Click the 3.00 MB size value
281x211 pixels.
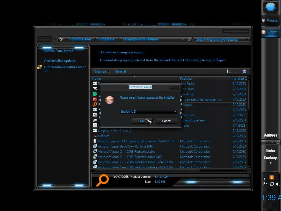pyautogui.click(x=160, y=182)
